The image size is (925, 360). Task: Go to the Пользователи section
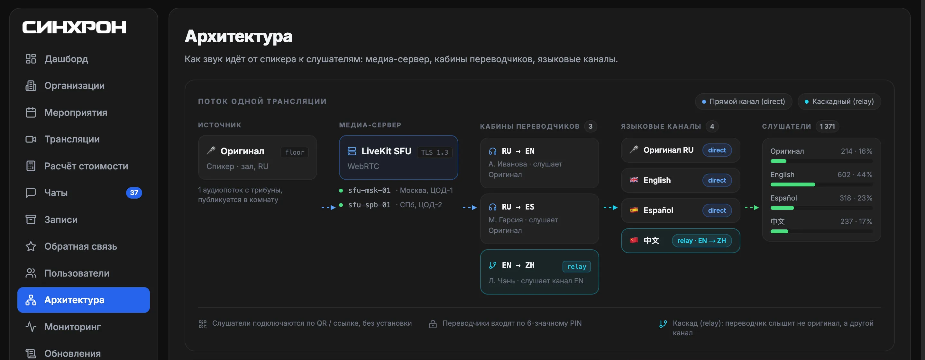[84, 273]
